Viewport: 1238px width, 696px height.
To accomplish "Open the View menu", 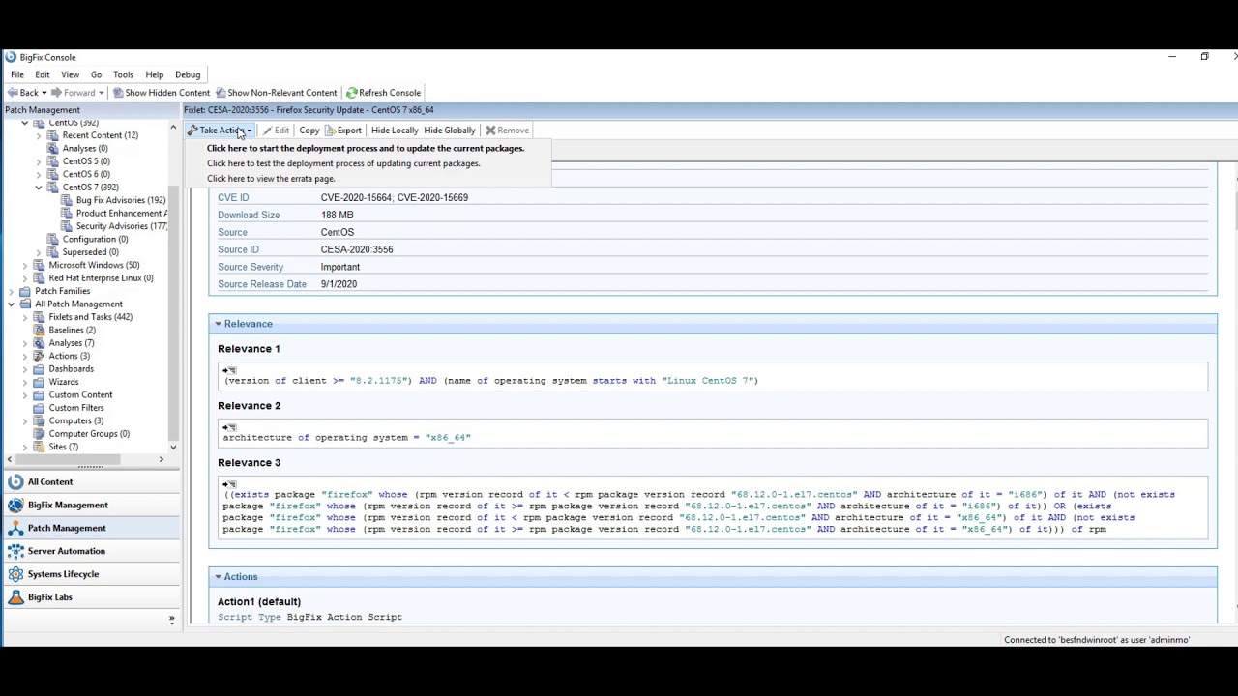I will tap(71, 74).
